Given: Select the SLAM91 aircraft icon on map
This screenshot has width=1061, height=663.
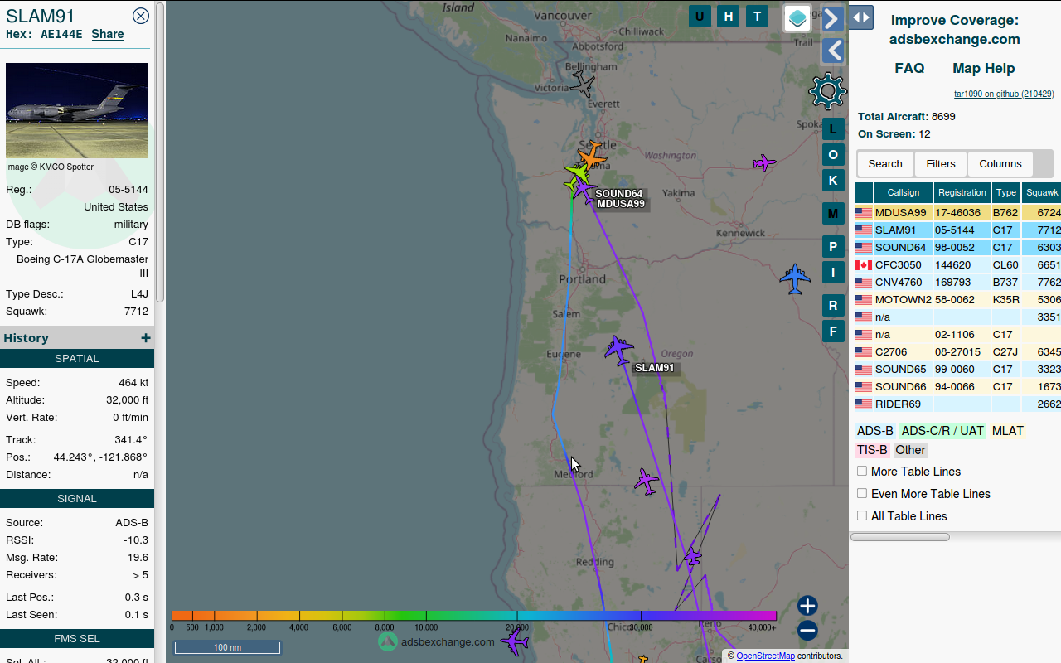Looking at the screenshot, I should coord(618,350).
